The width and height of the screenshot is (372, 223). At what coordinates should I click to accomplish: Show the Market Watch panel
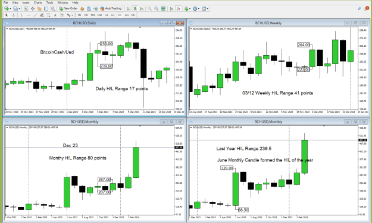pyautogui.click(x=26, y=8)
